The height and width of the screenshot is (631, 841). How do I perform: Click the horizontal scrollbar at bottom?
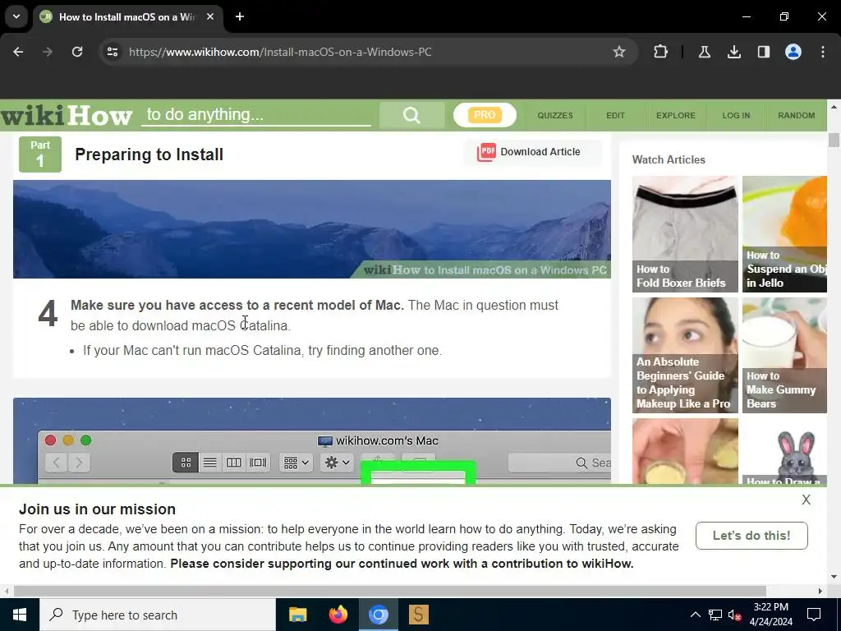pos(390,592)
